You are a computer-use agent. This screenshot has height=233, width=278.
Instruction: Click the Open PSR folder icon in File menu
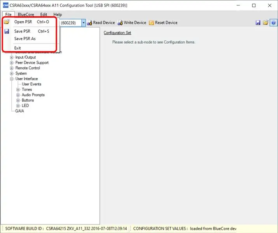point(7,22)
